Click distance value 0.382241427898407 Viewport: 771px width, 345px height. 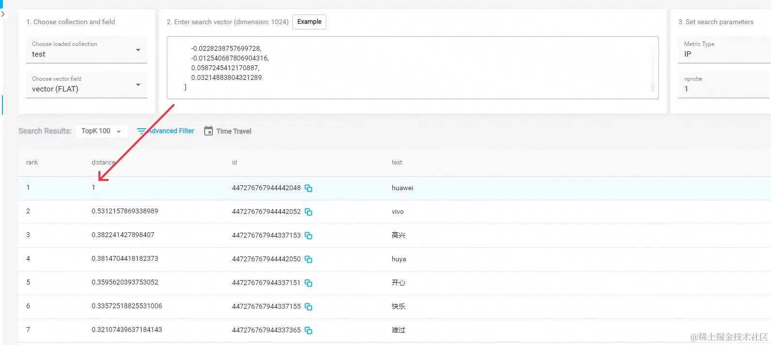(123, 235)
